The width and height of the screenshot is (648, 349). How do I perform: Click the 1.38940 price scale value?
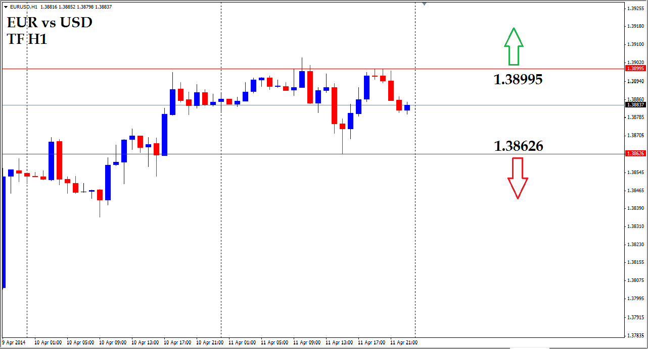(x=635, y=81)
